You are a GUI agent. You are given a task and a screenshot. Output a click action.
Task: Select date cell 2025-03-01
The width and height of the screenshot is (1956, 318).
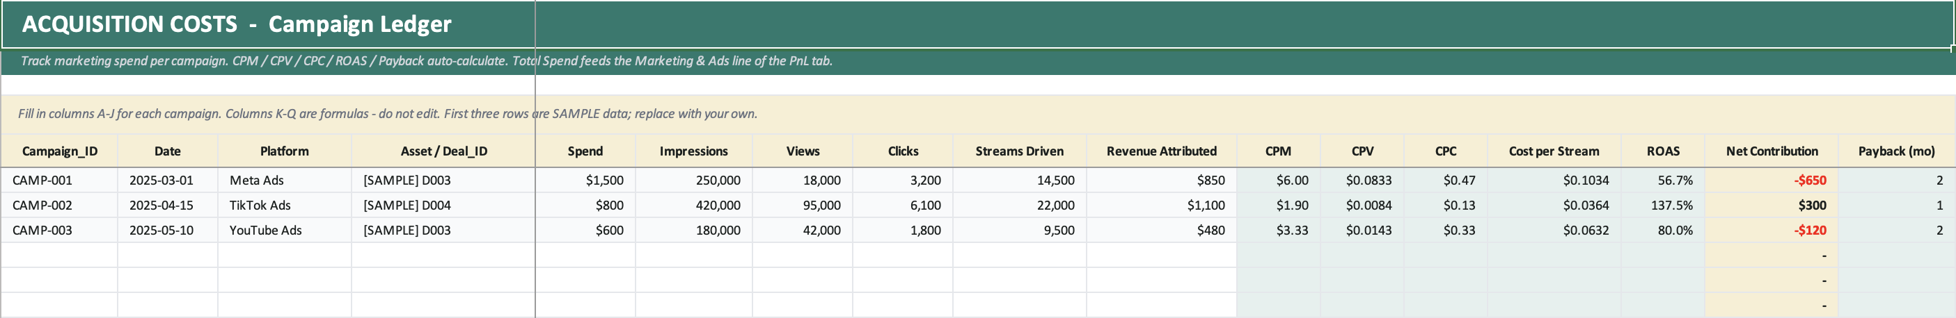pyautogui.click(x=168, y=181)
